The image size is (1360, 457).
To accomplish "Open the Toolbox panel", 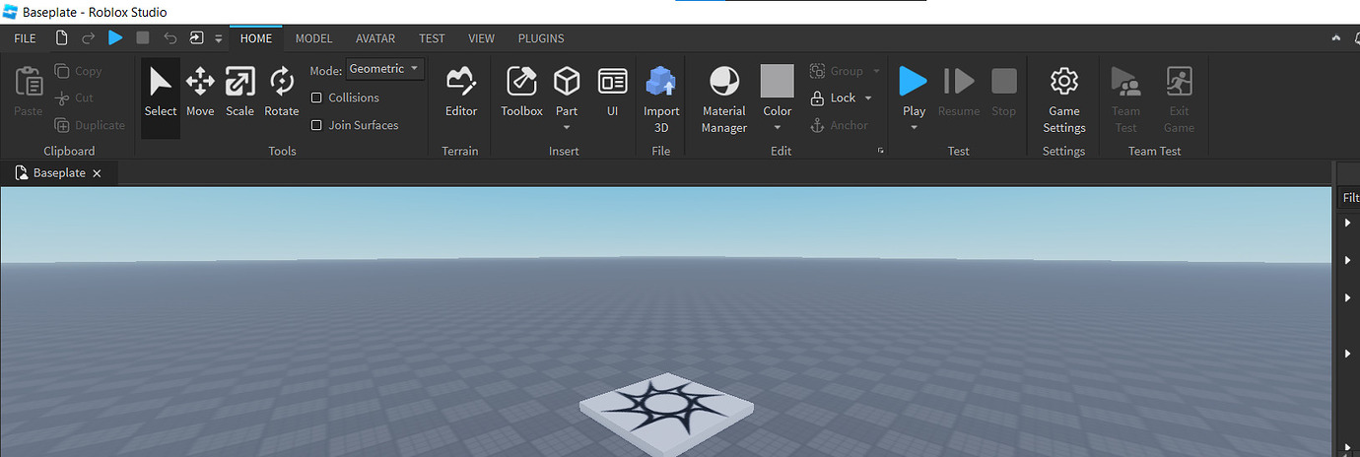I will [x=521, y=93].
